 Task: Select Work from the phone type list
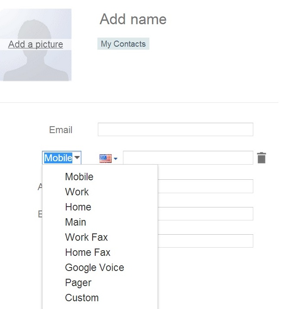click(x=77, y=192)
